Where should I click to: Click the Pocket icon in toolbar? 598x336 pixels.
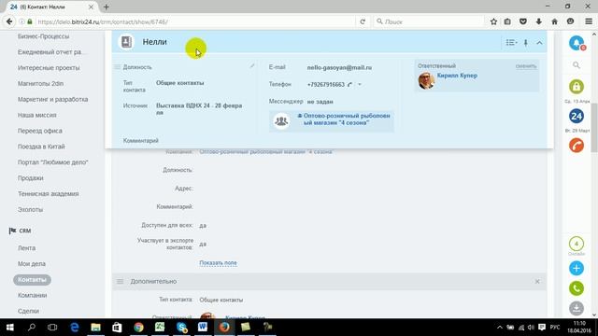click(x=523, y=21)
